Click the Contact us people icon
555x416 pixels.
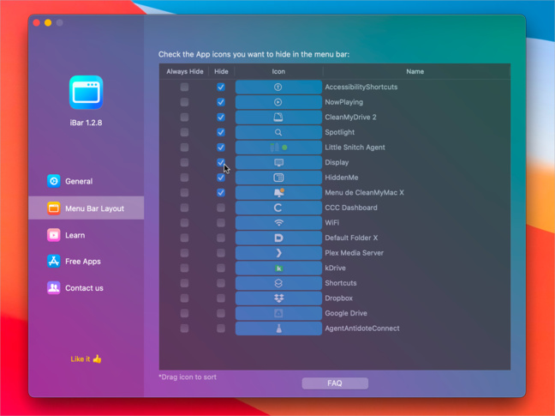point(54,287)
